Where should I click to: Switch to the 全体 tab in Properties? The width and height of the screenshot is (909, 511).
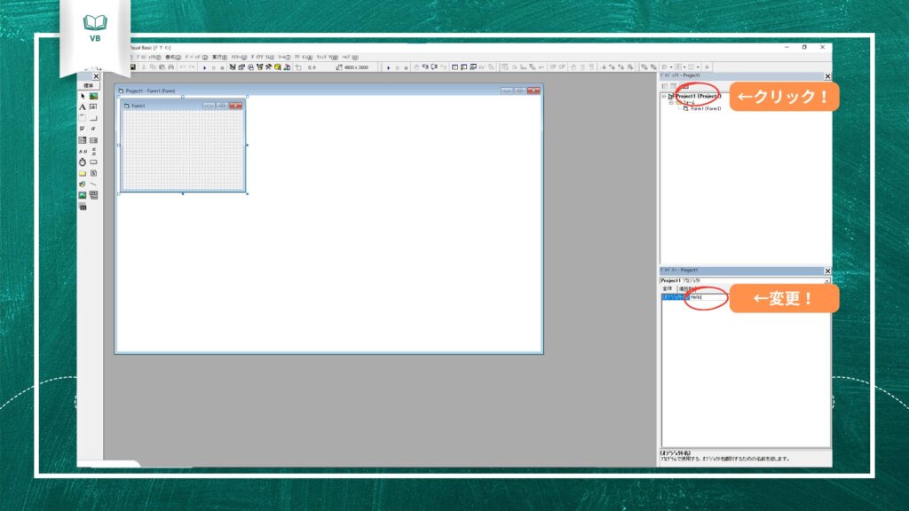(x=668, y=288)
